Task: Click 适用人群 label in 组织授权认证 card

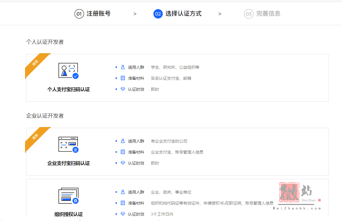Action: (x=136, y=192)
